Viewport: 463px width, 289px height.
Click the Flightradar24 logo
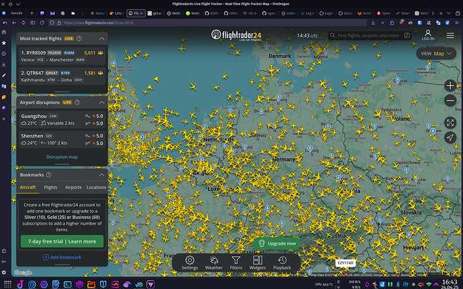(x=236, y=35)
